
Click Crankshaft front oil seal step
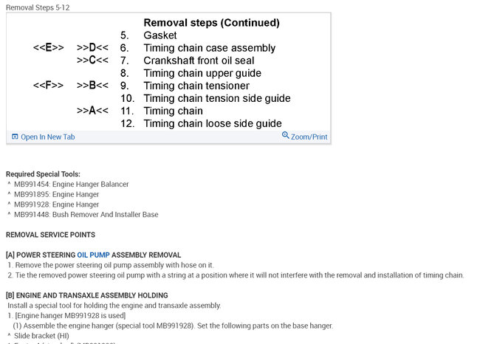point(205,61)
